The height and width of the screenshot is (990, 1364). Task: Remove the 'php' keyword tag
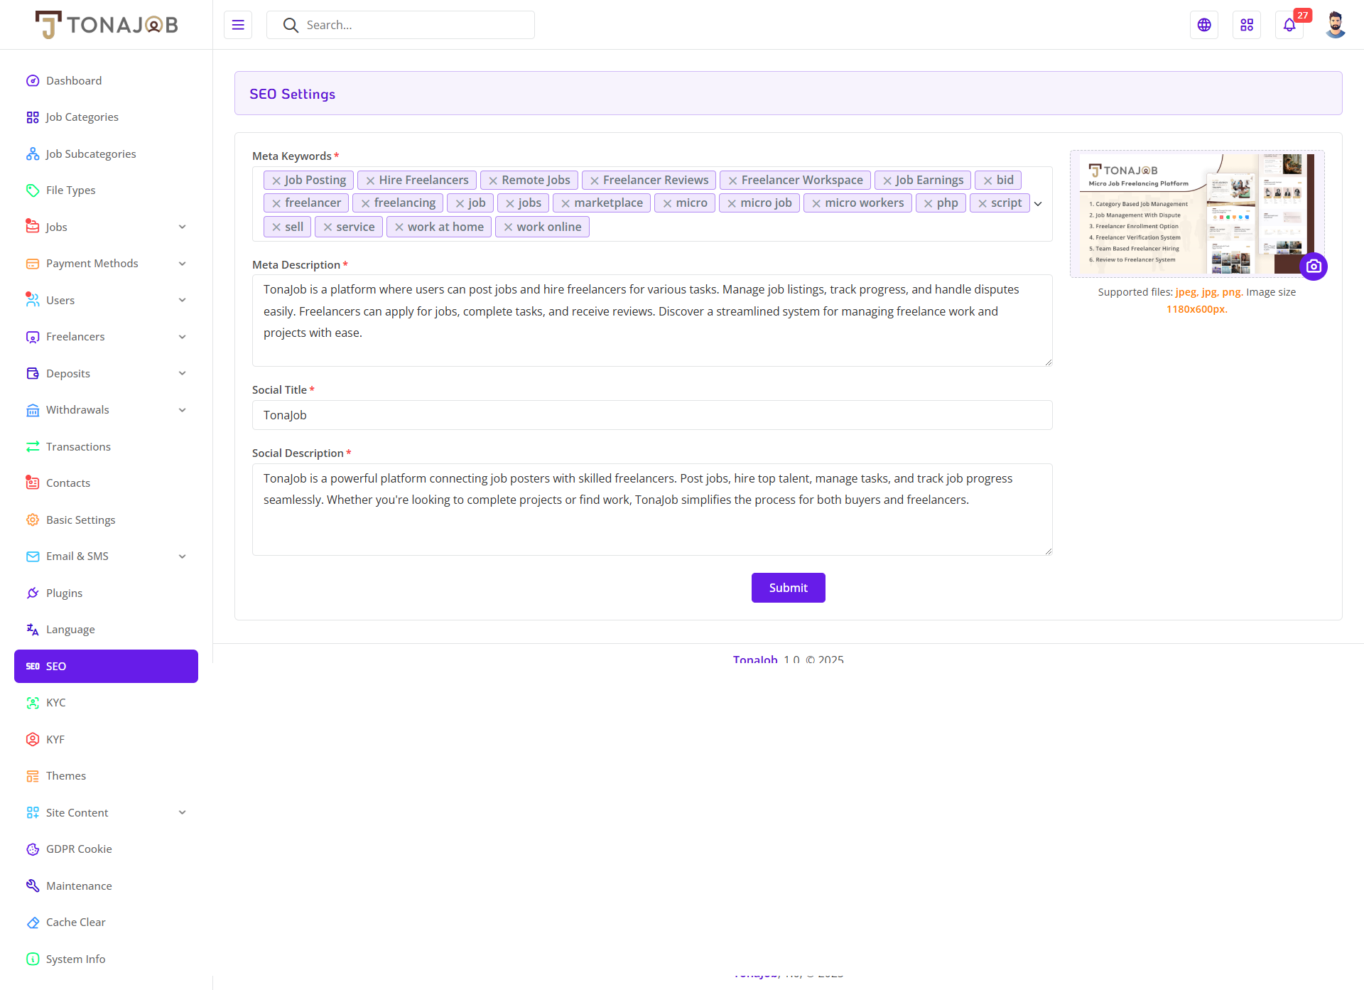click(928, 203)
